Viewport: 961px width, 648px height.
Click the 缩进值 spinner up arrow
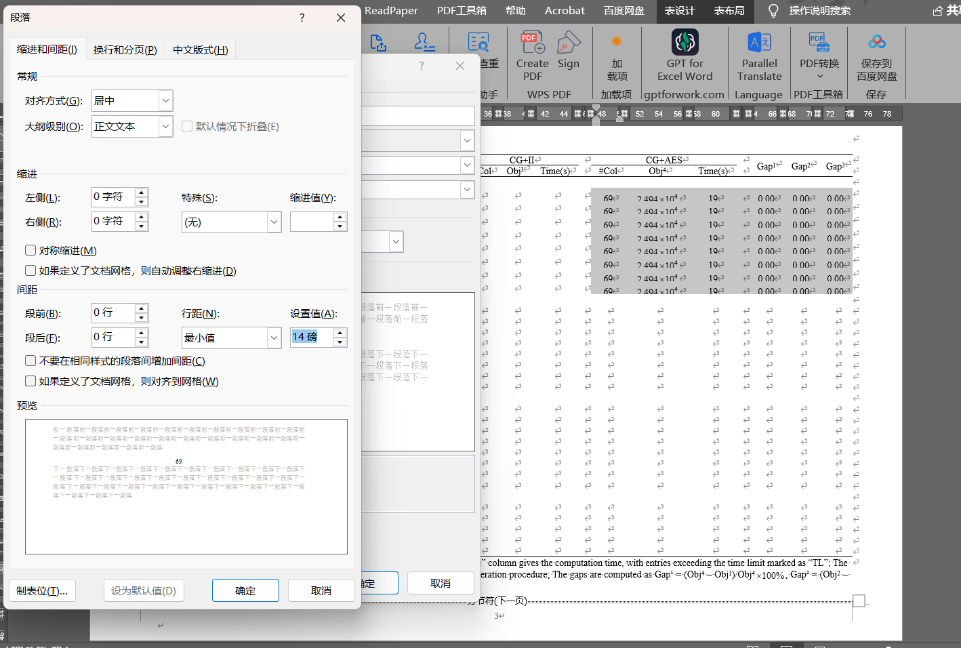(340, 217)
